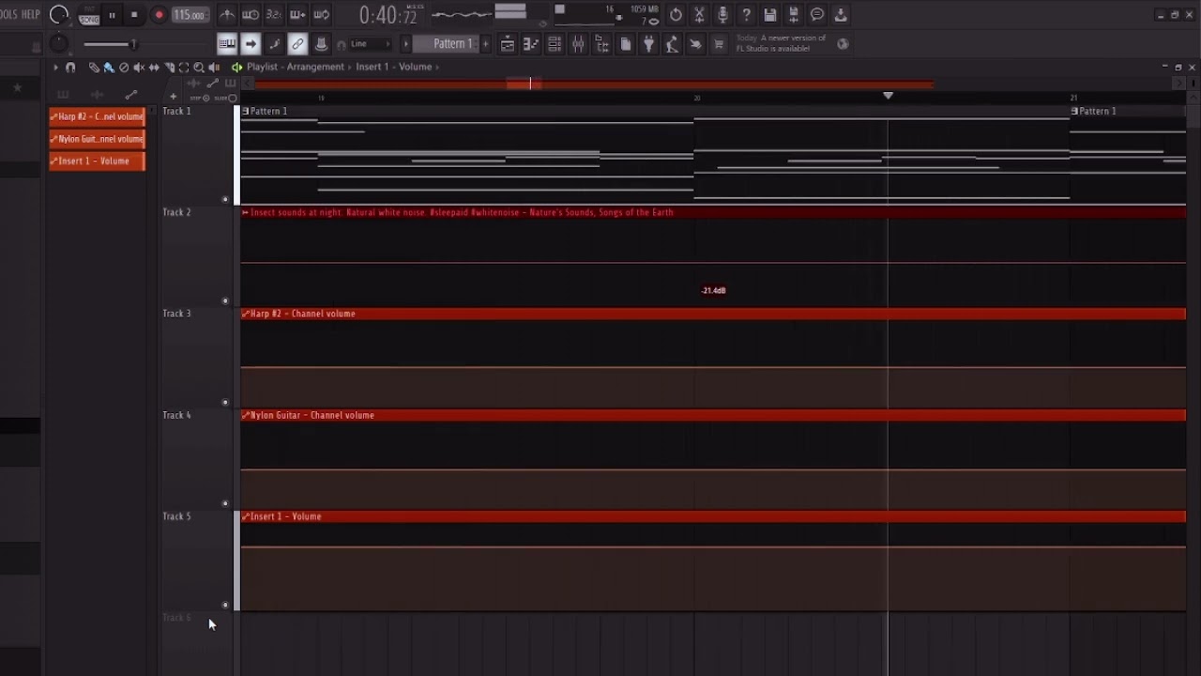Open the Harp #2 automation clip menu
This screenshot has width=1201, height=676.
(245, 314)
